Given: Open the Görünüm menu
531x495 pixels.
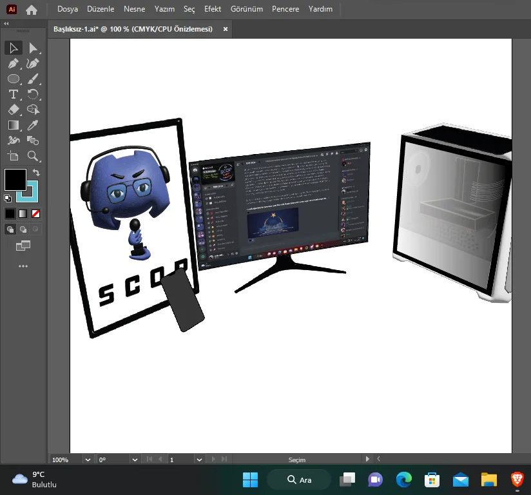Looking at the screenshot, I should [247, 9].
